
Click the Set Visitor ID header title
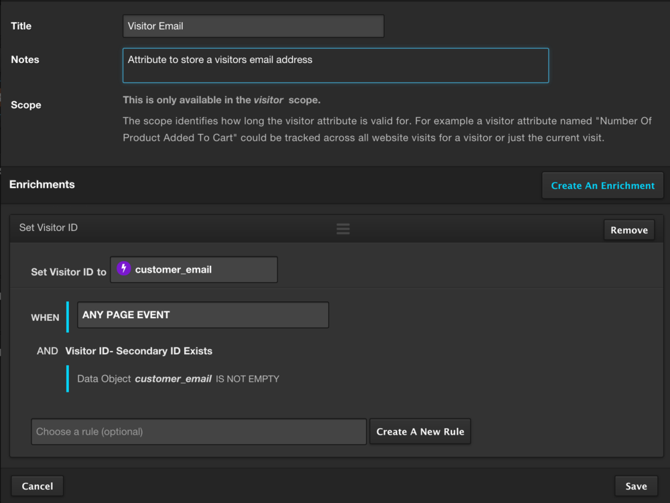tap(48, 228)
